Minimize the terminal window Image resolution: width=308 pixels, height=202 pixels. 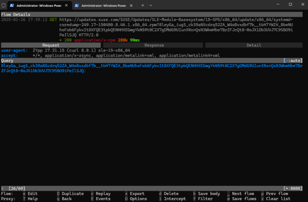click(278, 4)
